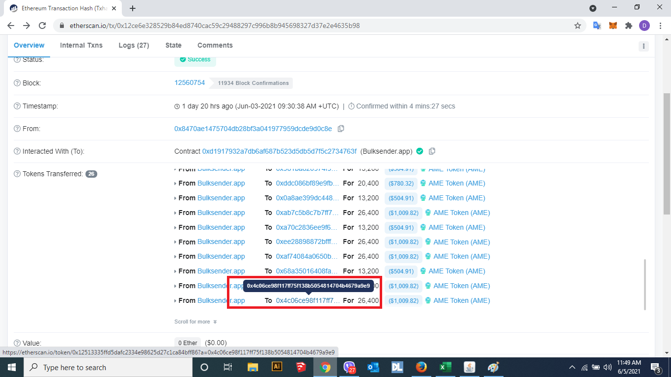Open Adobe Illustrator from the taskbar
671x377 pixels.
point(277,367)
